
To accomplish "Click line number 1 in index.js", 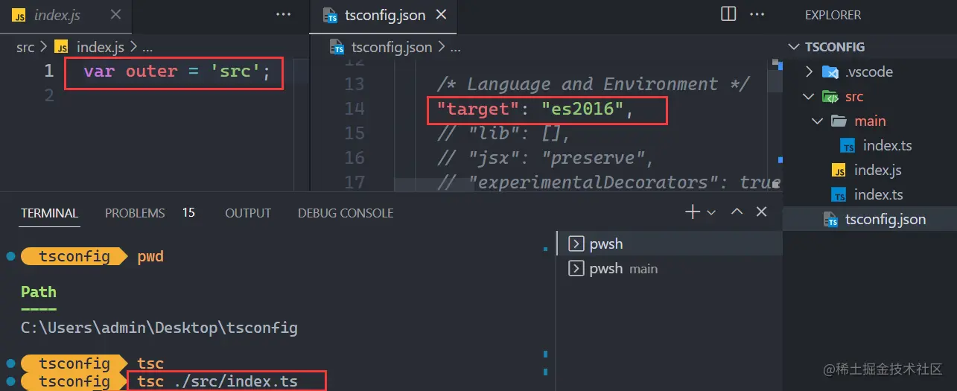I will tap(49, 71).
